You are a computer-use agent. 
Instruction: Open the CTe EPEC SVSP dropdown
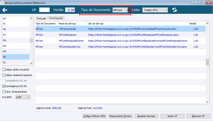click(x=23, y=97)
